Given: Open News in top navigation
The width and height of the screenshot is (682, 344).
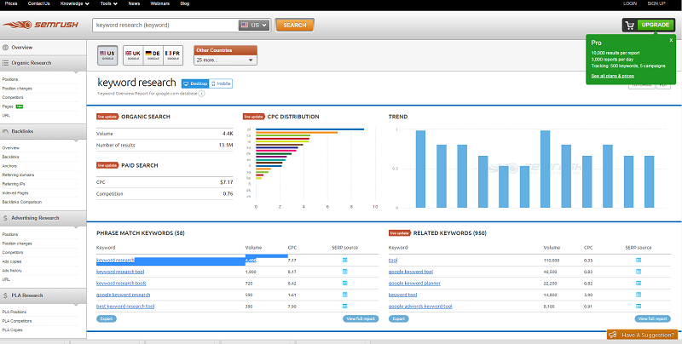Looking at the screenshot, I should click(x=134, y=3).
